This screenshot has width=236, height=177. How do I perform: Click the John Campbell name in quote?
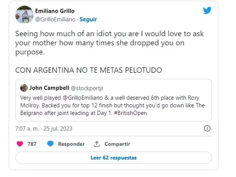pos(48,88)
